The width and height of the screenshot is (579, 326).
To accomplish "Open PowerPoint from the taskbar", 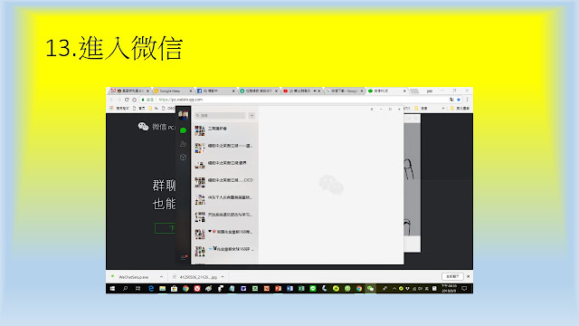I will point(278,289).
